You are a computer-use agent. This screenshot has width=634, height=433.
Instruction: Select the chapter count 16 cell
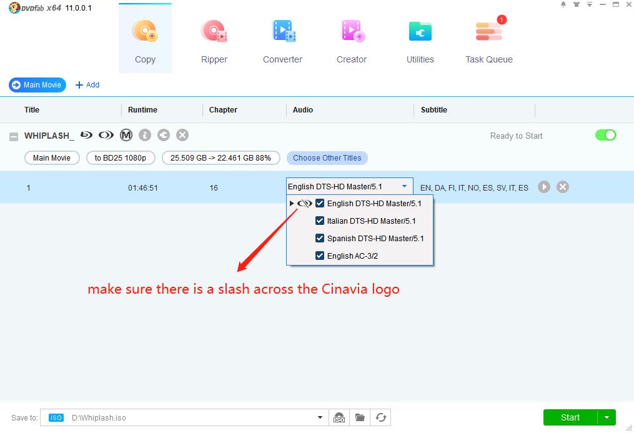tap(214, 188)
